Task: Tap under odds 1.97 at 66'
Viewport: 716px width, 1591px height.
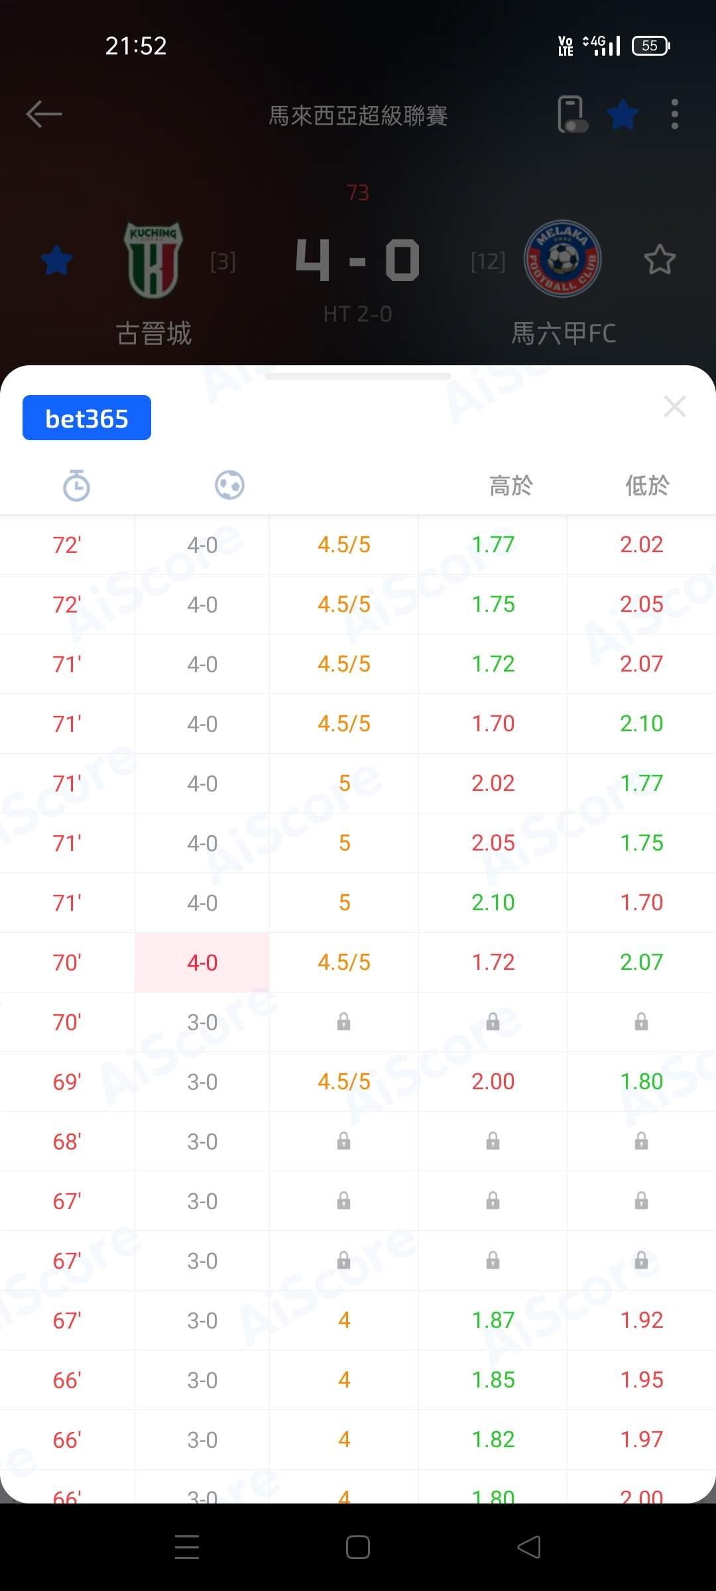Action: [642, 1439]
